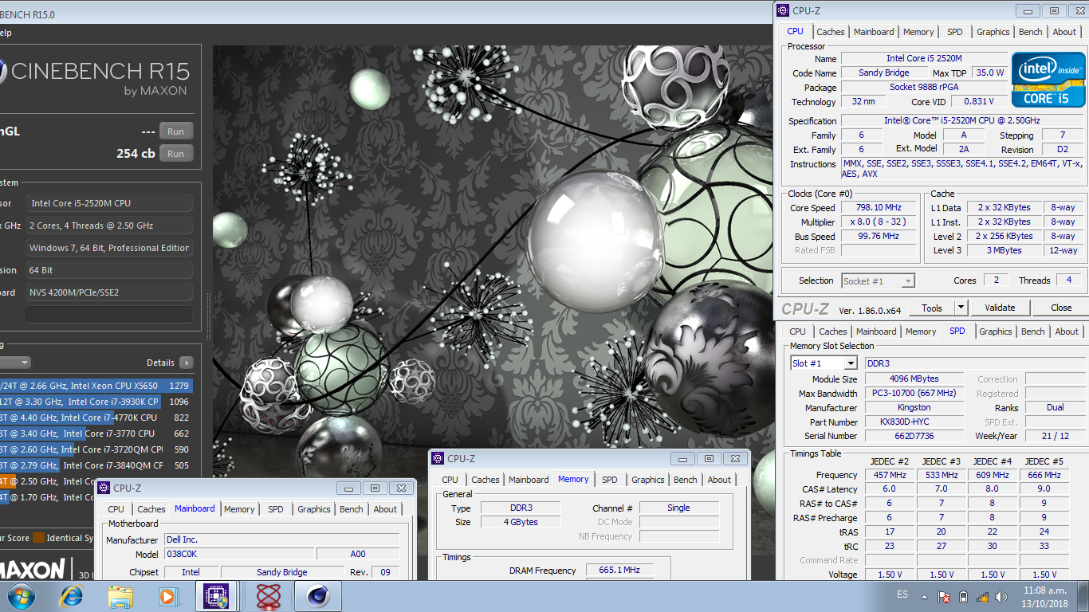Click the volume speaker tray icon
The image size is (1089, 612).
tap(1001, 596)
